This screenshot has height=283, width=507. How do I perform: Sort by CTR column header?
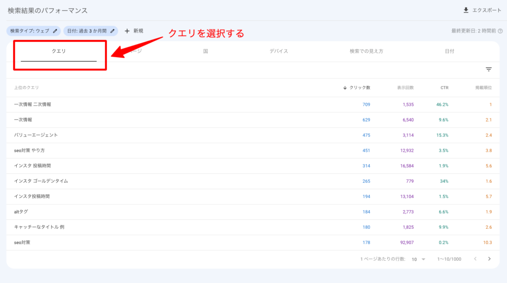coord(444,88)
